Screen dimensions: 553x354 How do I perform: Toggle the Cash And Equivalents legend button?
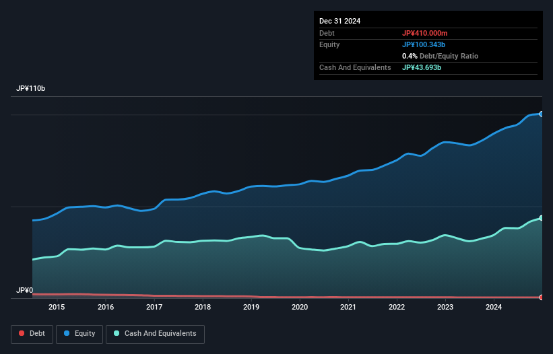tap(155, 334)
